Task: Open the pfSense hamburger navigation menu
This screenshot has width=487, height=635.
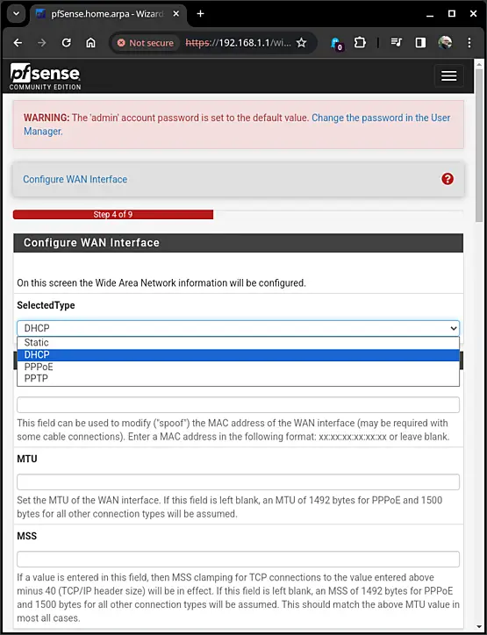Action: click(449, 75)
